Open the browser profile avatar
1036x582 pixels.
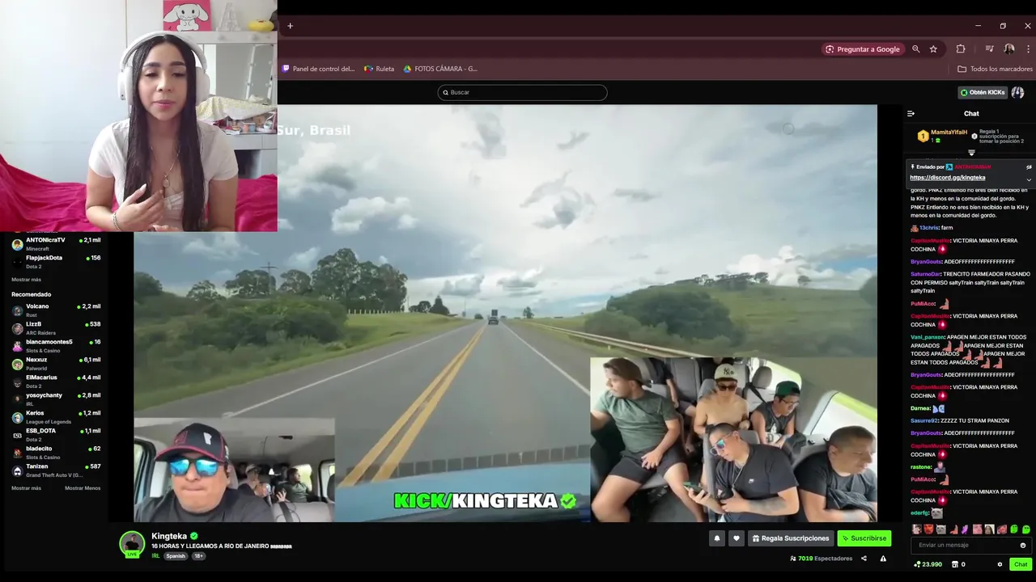point(1009,49)
